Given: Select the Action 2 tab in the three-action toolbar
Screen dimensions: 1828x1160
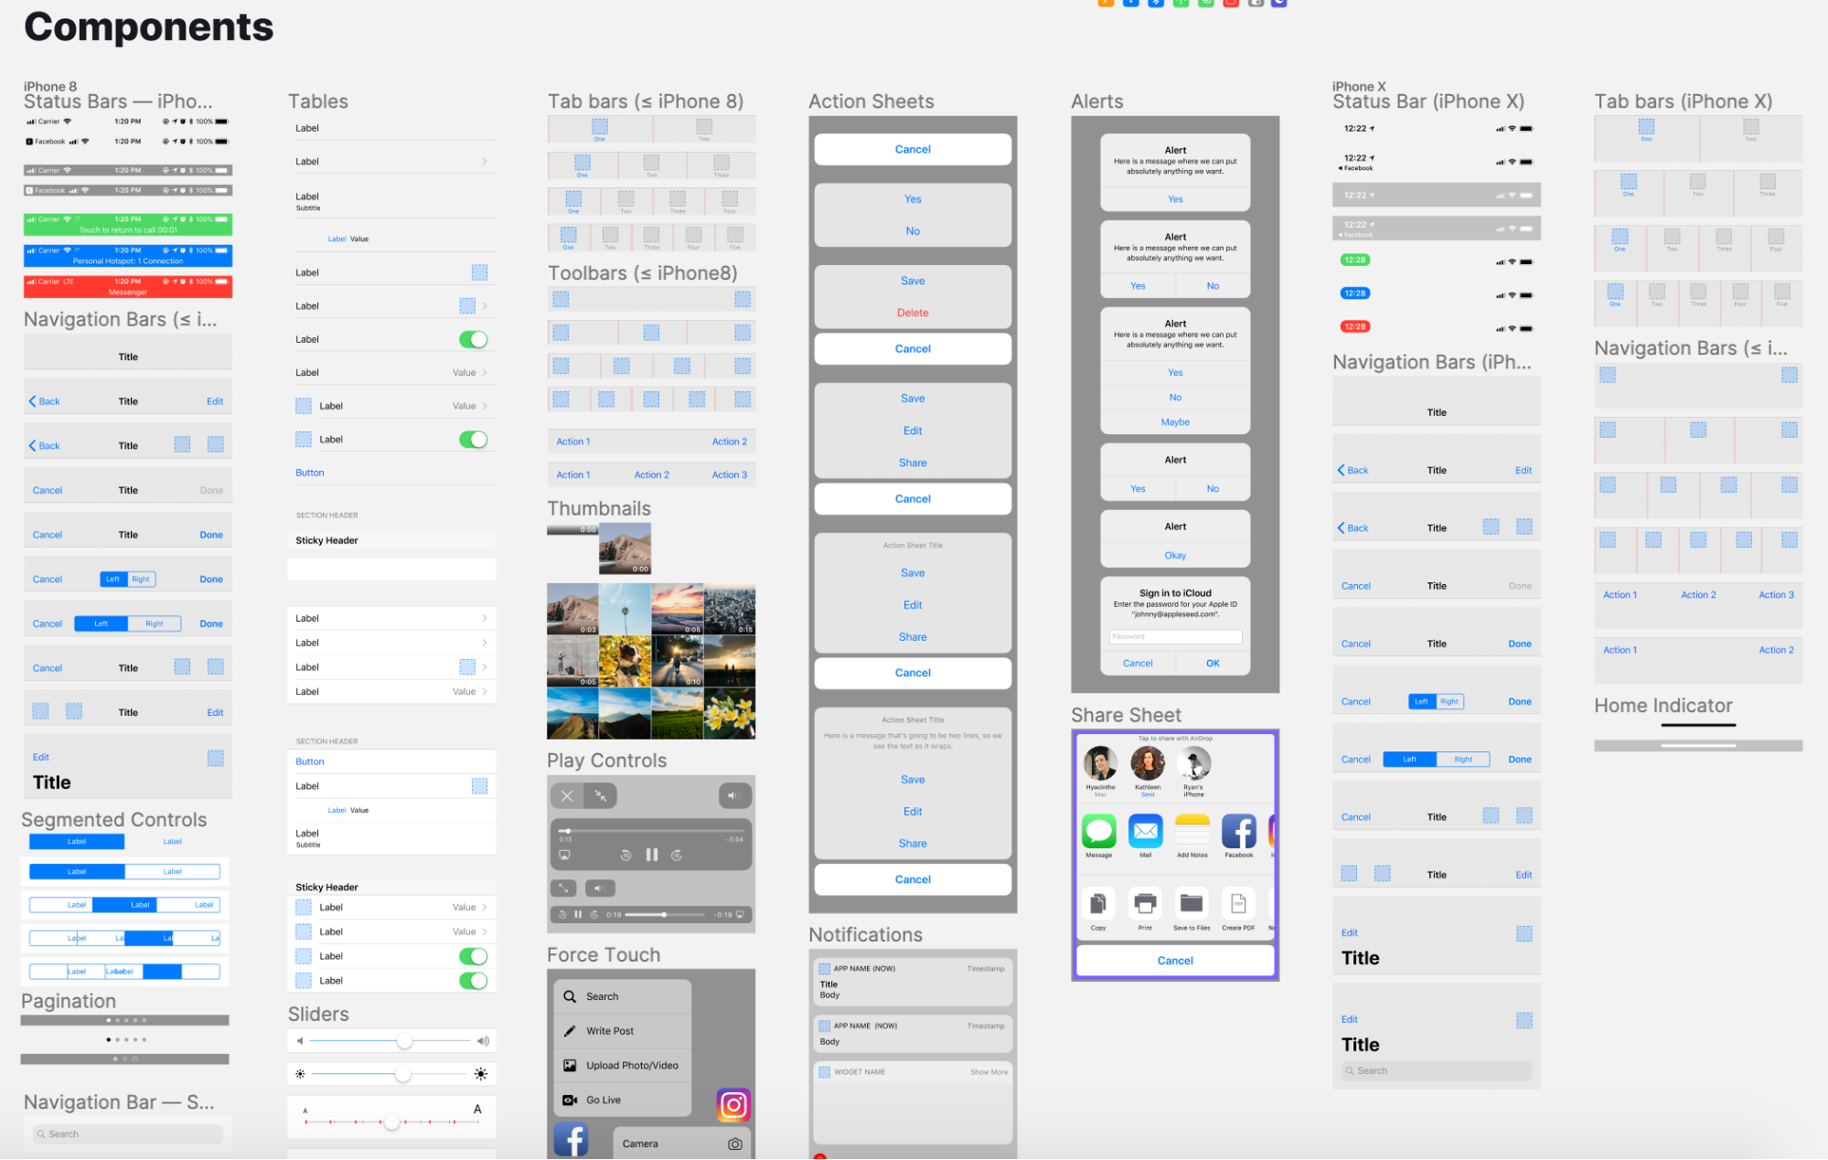Looking at the screenshot, I should (x=651, y=474).
